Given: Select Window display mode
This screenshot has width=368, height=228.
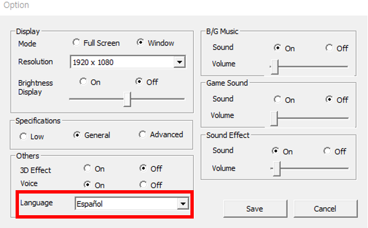Looking at the screenshot, I should pos(140,43).
